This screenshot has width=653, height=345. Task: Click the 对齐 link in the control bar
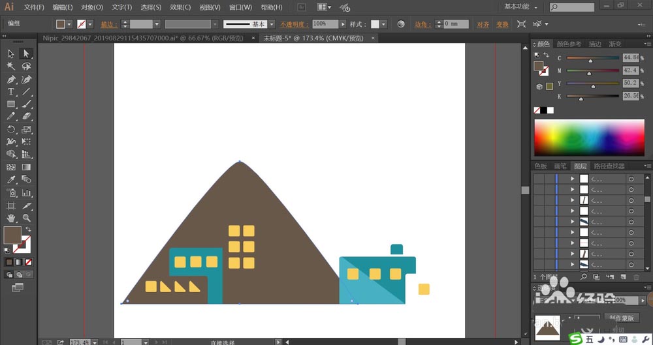(483, 25)
